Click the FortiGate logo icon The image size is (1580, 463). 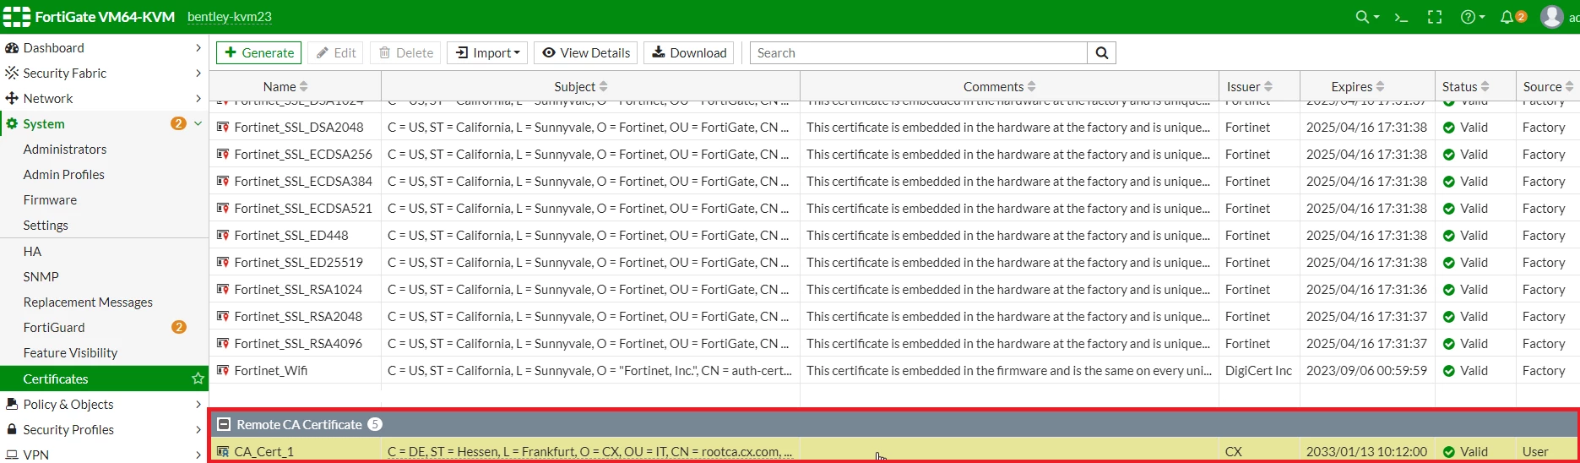click(x=17, y=17)
